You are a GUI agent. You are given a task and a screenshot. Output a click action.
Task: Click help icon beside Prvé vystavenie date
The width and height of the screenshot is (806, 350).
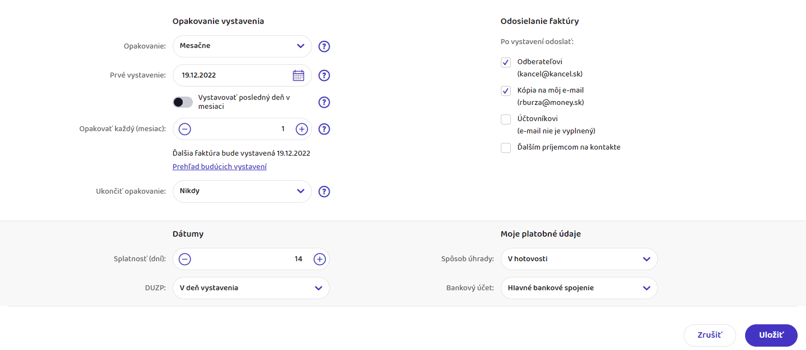[x=324, y=75]
